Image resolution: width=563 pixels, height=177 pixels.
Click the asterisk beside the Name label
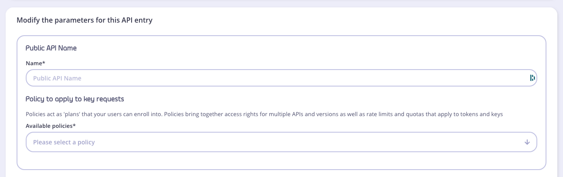[44, 63]
